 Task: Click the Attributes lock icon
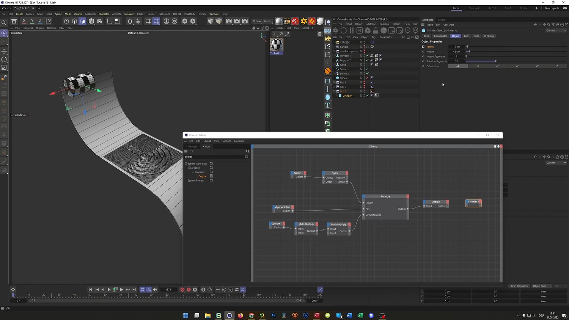(558, 25)
